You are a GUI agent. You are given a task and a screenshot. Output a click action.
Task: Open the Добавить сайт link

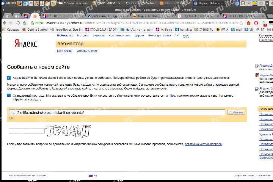click(87, 51)
